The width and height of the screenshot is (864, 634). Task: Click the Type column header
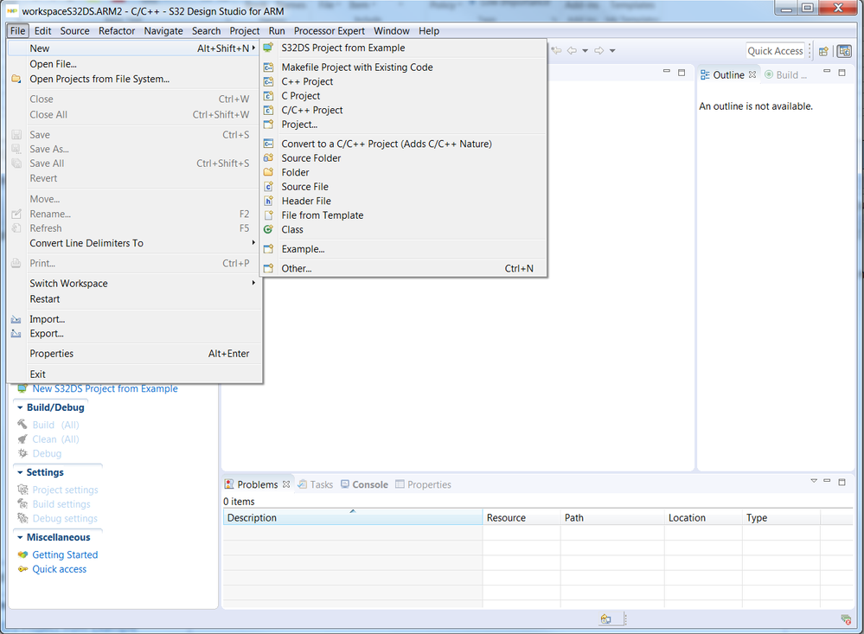click(781, 518)
